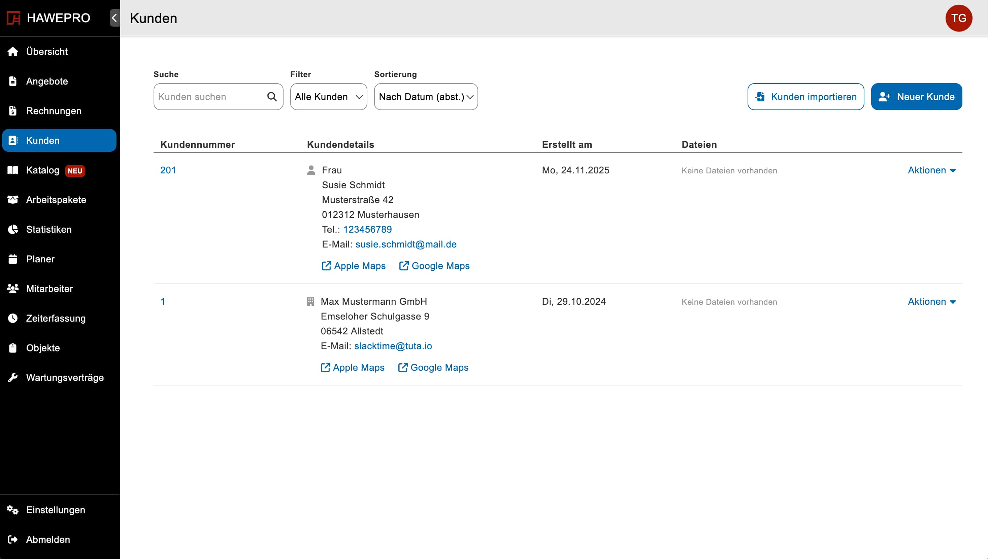Click the search magnifier icon

(x=272, y=97)
